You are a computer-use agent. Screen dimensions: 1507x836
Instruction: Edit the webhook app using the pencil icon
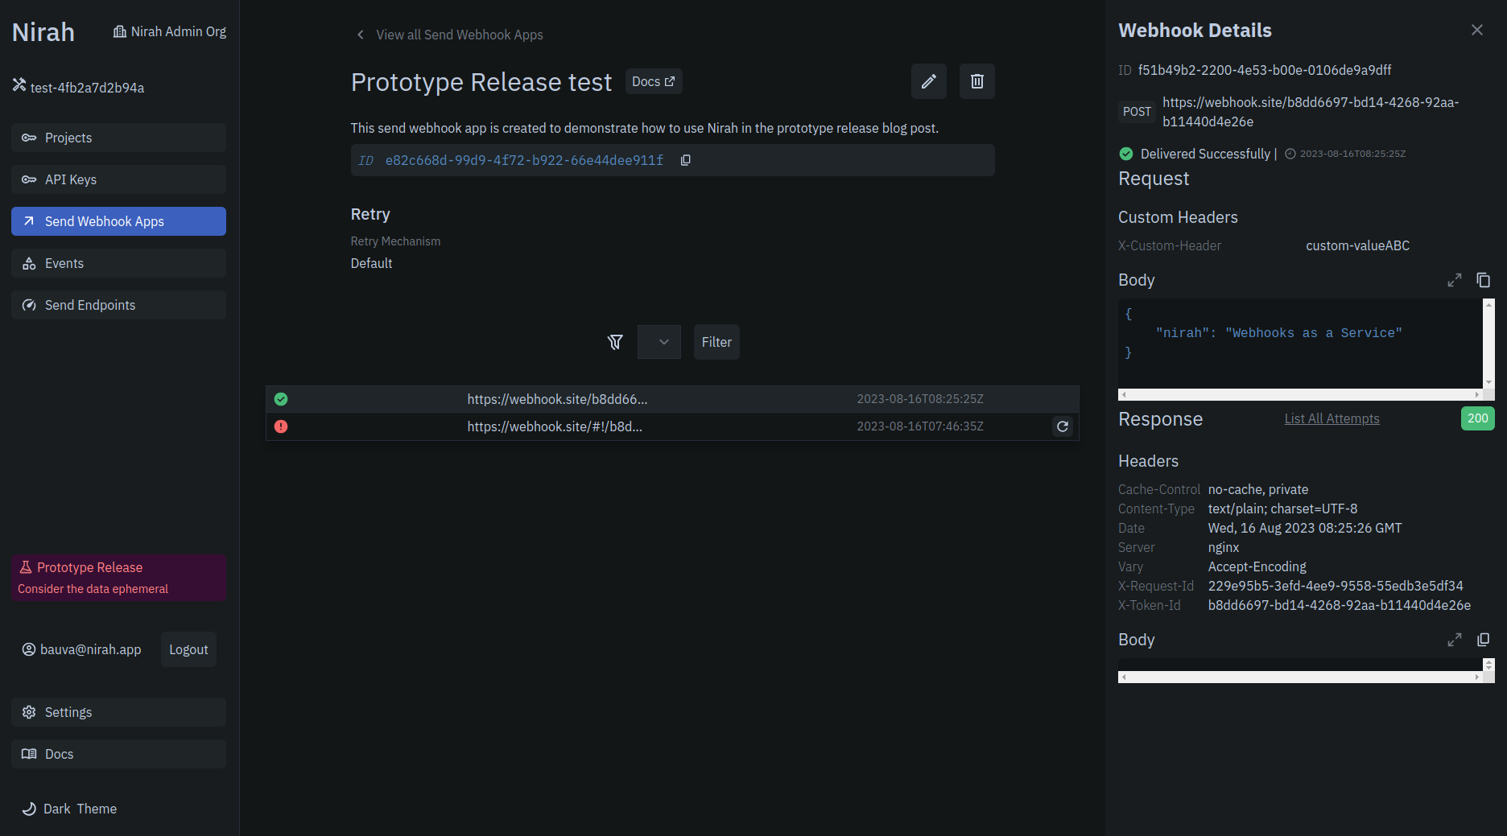929,81
